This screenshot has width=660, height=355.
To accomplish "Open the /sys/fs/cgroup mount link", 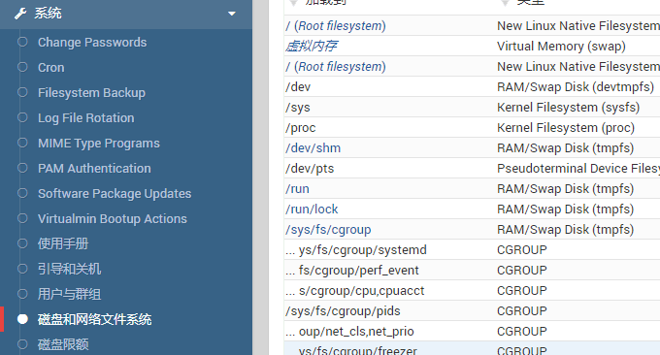I will click(x=328, y=230).
